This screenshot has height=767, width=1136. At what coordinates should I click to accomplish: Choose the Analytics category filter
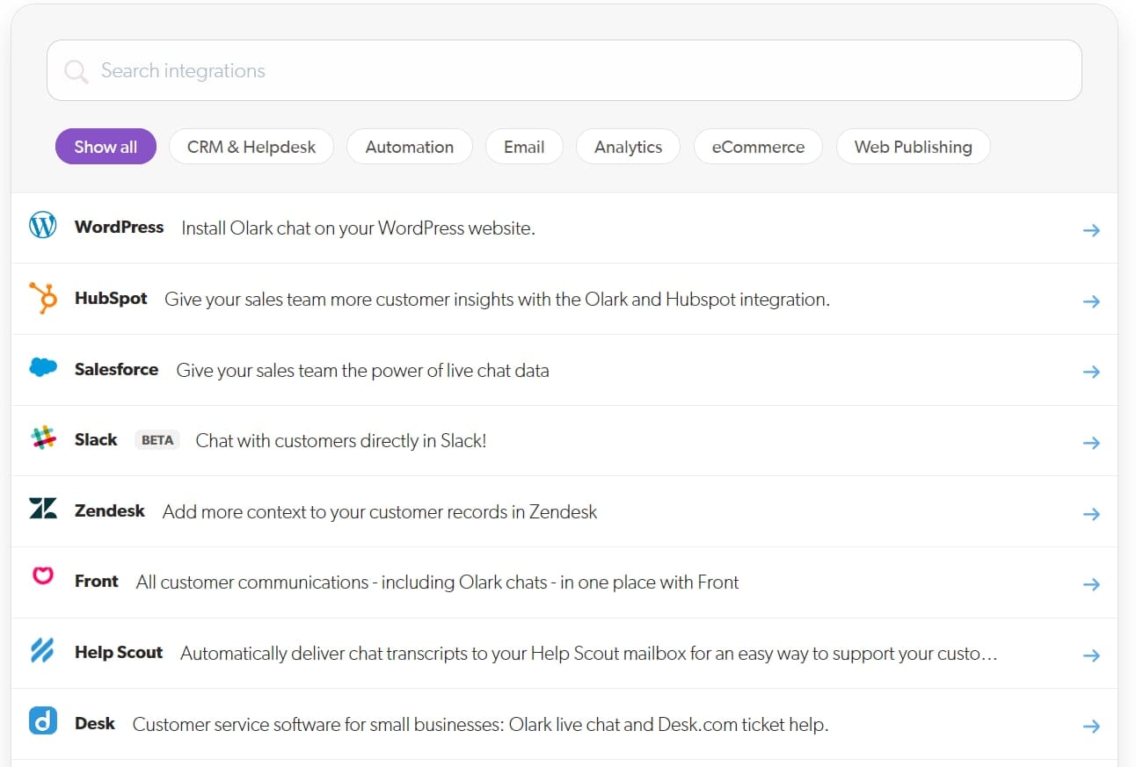(628, 147)
